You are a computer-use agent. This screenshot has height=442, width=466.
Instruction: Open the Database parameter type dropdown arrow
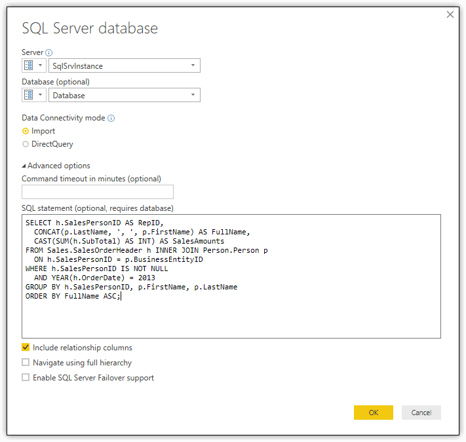[x=41, y=95]
